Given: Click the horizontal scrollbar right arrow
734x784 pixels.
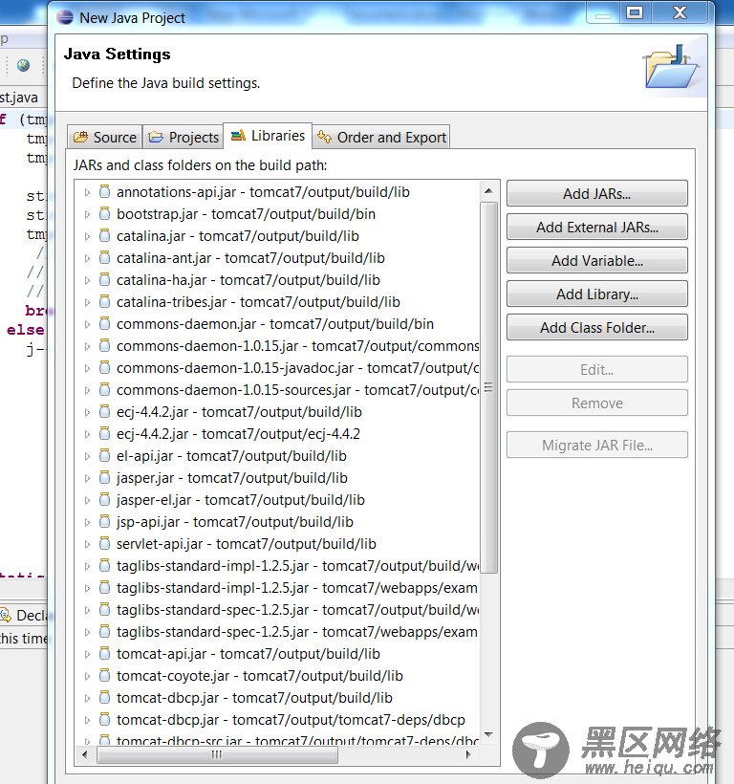Looking at the screenshot, I should [468, 754].
